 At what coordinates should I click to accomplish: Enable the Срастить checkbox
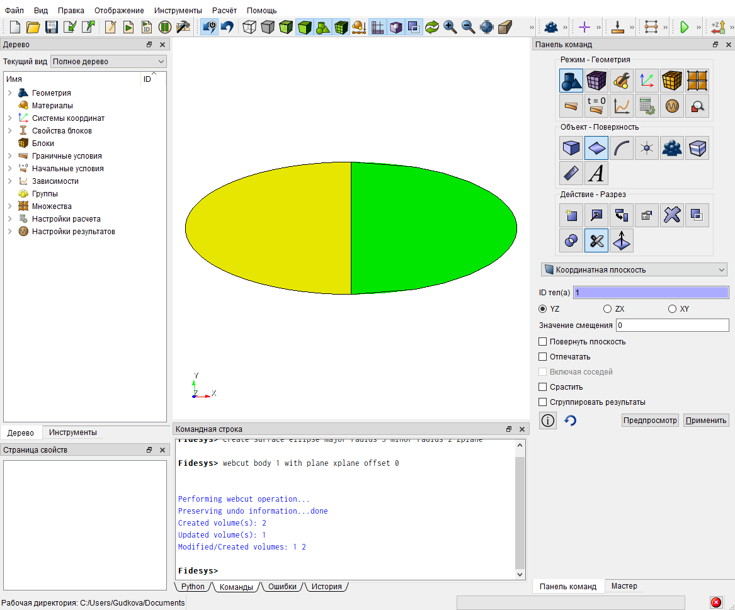click(x=543, y=387)
